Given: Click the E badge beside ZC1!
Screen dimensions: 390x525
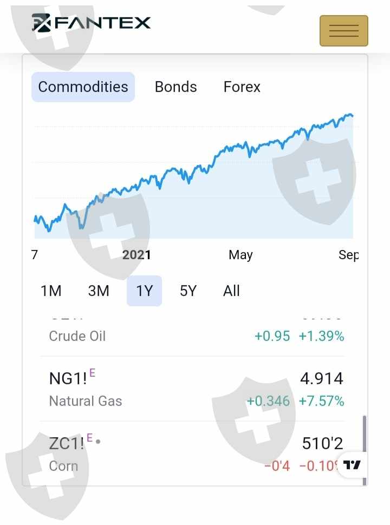Looking at the screenshot, I should point(89,437).
